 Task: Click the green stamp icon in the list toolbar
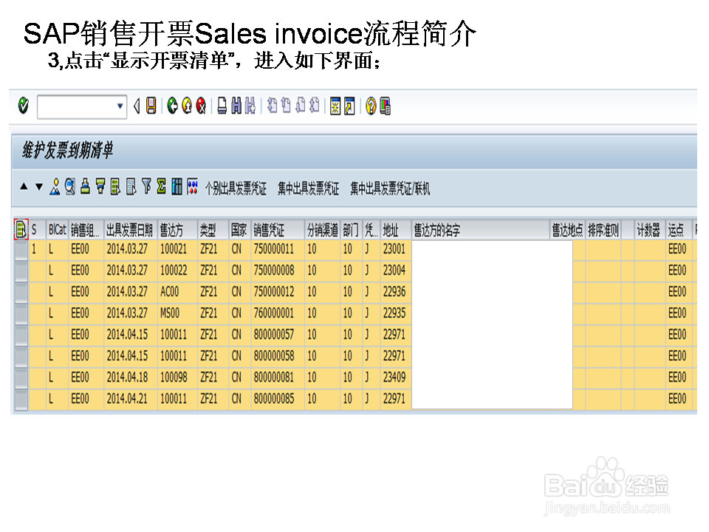click(x=85, y=186)
